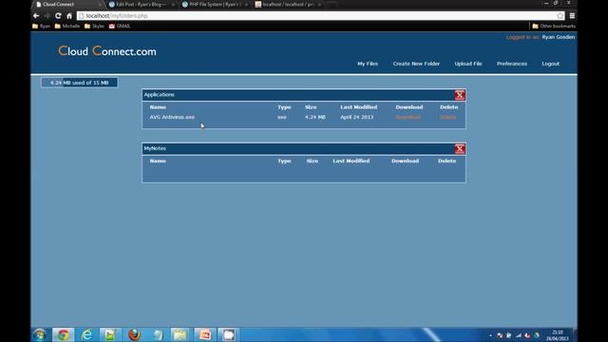Open Preferences in the navigation
This screenshot has height=342, width=608.
(512, 64)
